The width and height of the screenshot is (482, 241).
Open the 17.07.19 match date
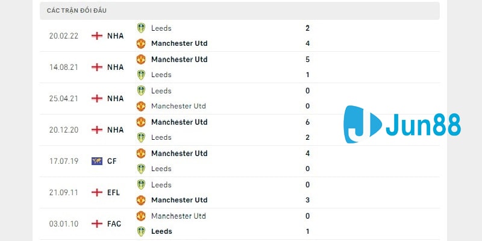63,161
